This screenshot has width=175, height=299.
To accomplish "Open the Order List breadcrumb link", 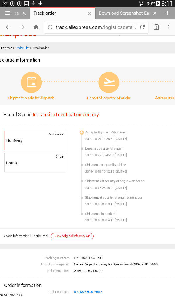I will coord(22,48).
